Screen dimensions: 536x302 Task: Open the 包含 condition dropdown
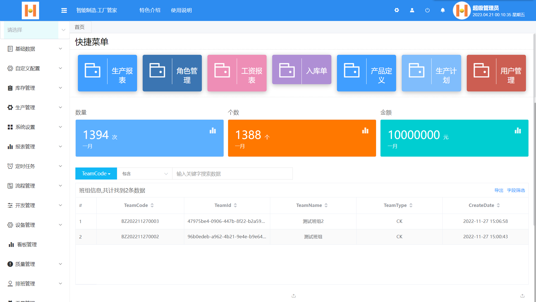(x=144, y=173)
